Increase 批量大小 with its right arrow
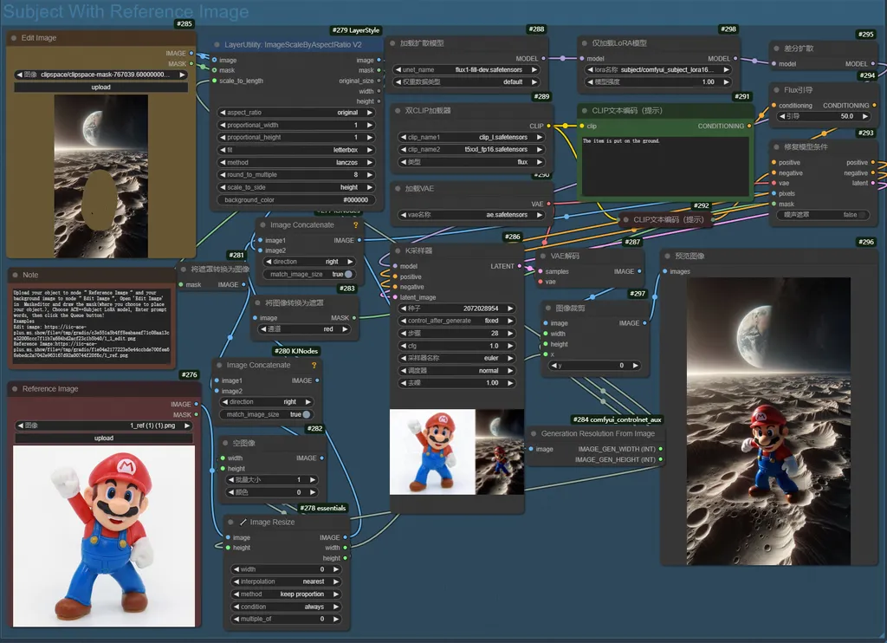 pos(312,480)
